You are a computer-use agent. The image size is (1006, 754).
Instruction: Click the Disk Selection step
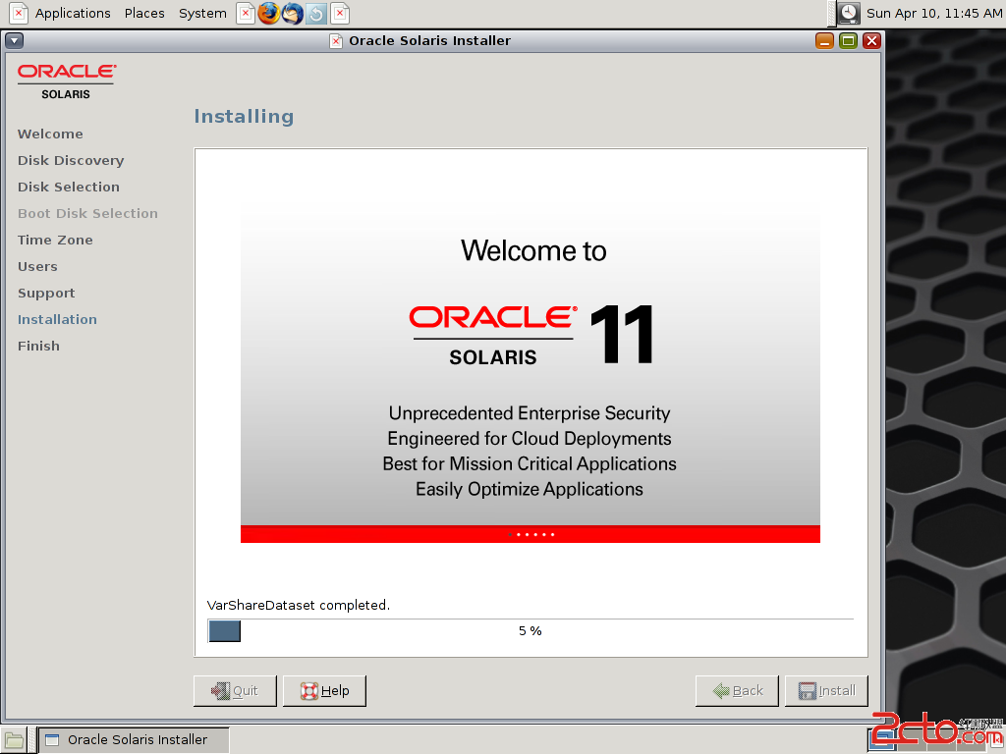pos(69,187)
